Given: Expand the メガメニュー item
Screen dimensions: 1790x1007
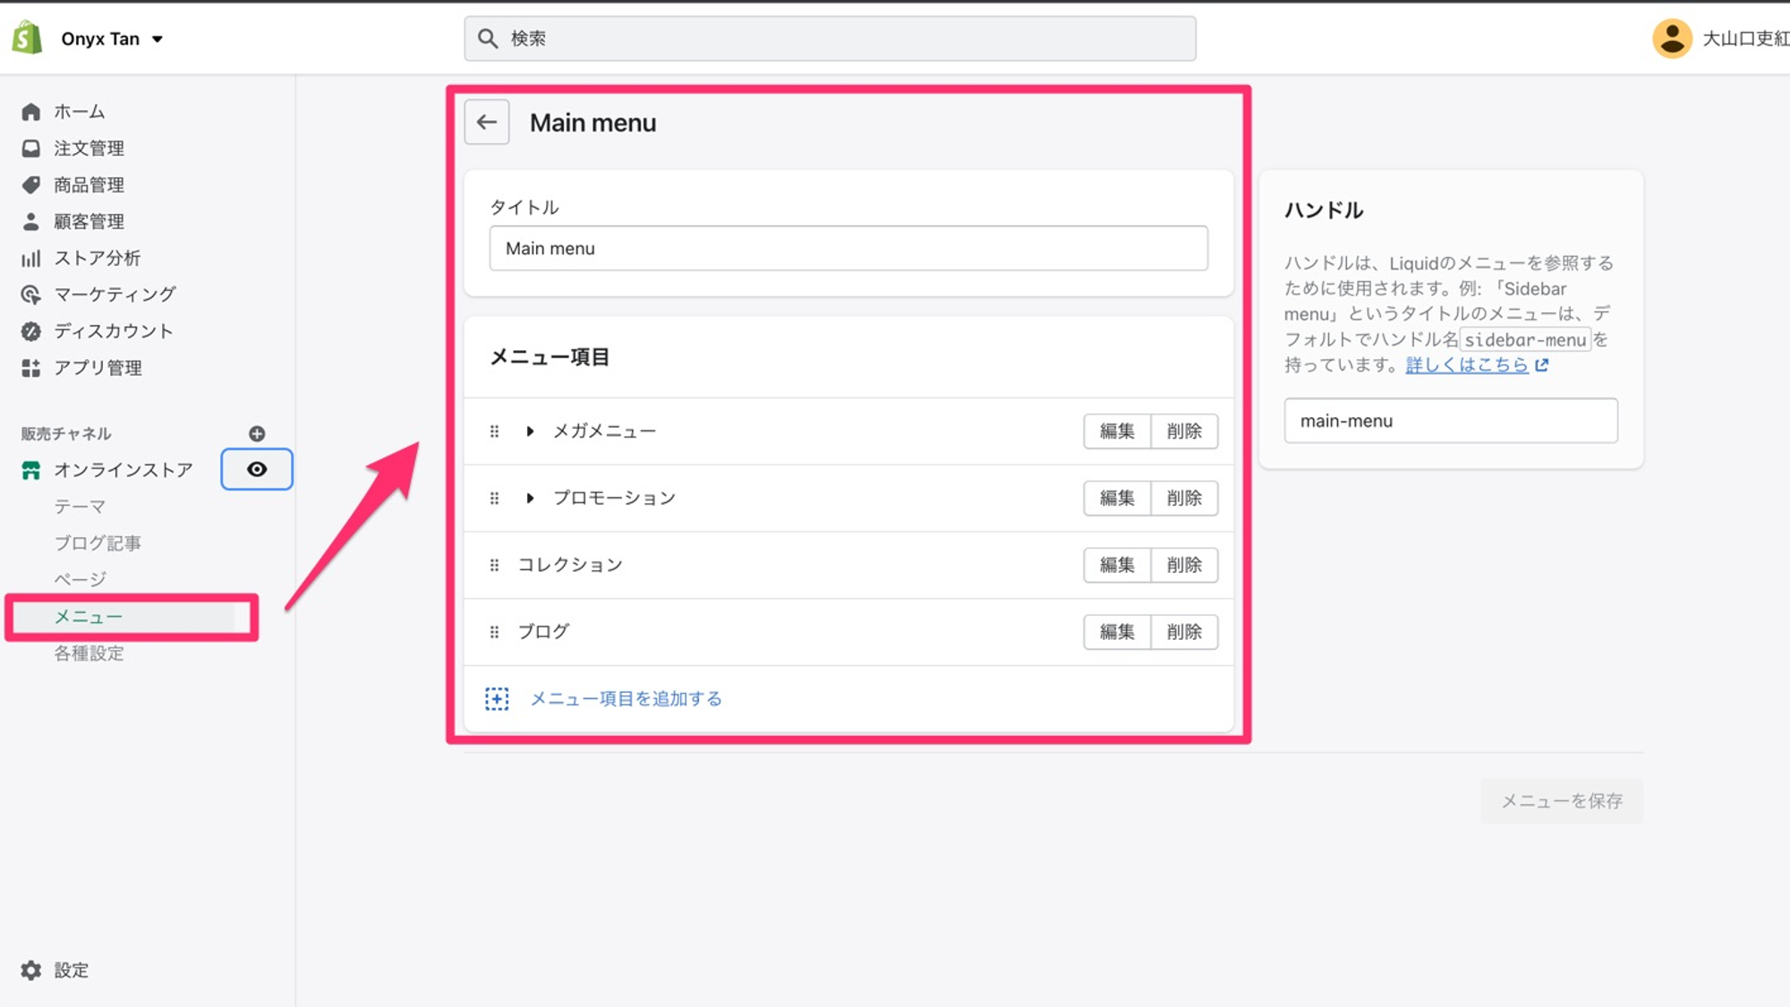Looking at the screenshot, I should point(530,431).
